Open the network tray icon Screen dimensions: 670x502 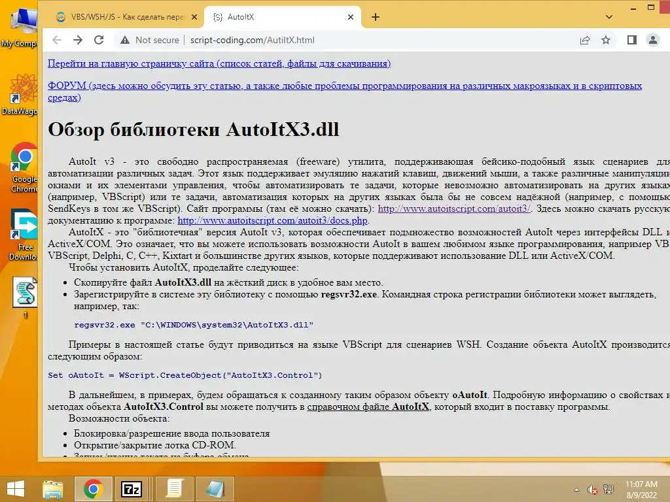pyautogui.click(x=608, y=490)
